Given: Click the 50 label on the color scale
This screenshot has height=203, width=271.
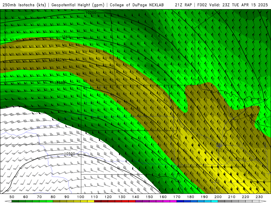Looking at the screenshot, I should pyautogui.click(x=12, y=197).
